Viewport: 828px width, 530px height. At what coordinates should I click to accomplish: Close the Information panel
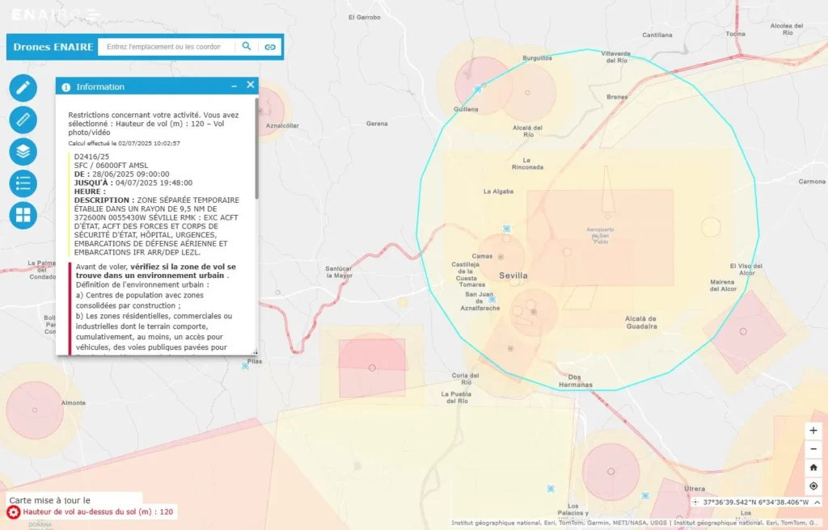point(251,85)
